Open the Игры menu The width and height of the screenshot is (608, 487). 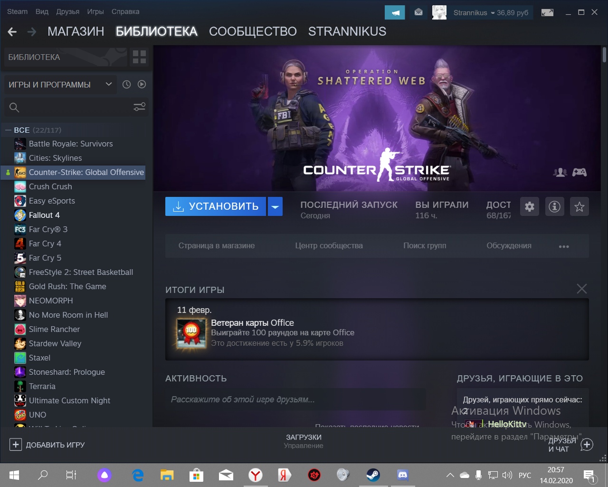(95, 11)
